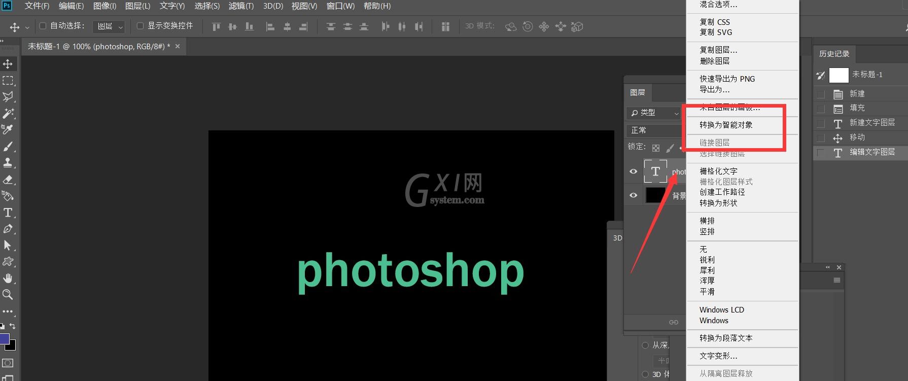908x381 pixels.
Task: Select the Clone Stamp tool
Action: point(8,163)
